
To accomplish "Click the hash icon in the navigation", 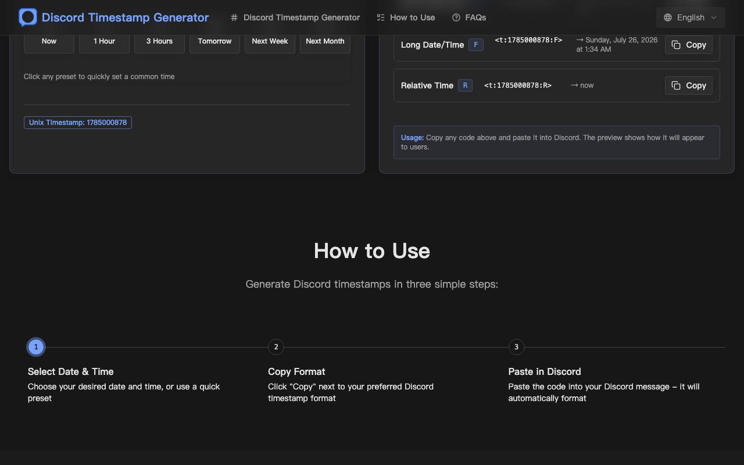I will 234,17.
